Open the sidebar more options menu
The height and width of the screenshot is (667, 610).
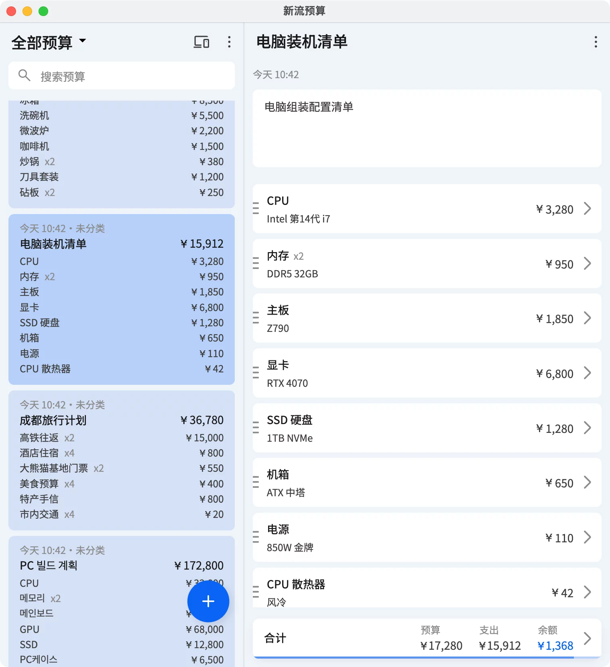coord(229,42)
